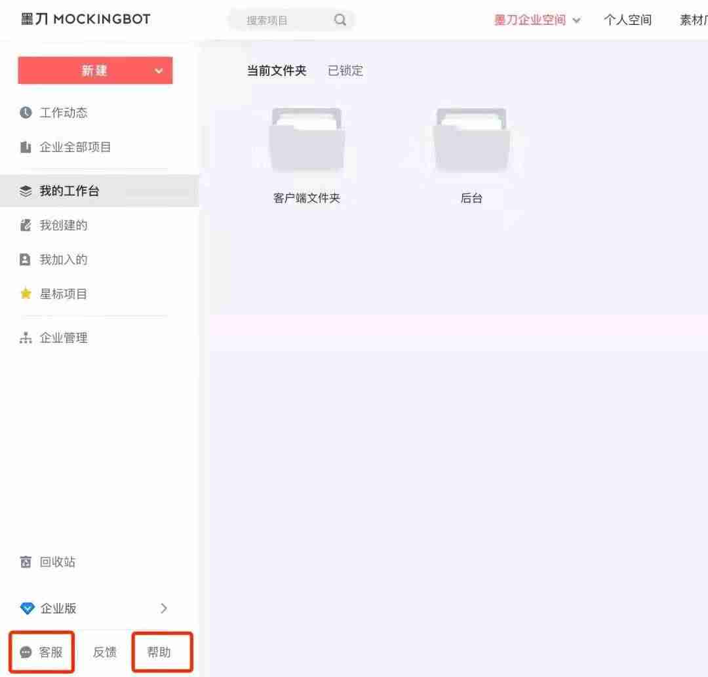Click the 客服 chat bubble icon

coord(26,652)
